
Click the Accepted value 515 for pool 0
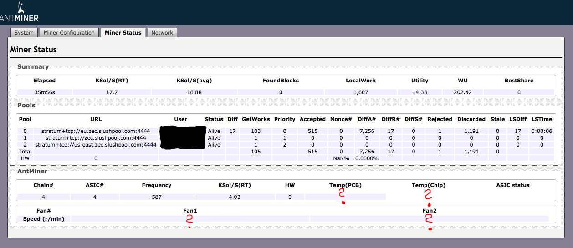click(312, 131)
